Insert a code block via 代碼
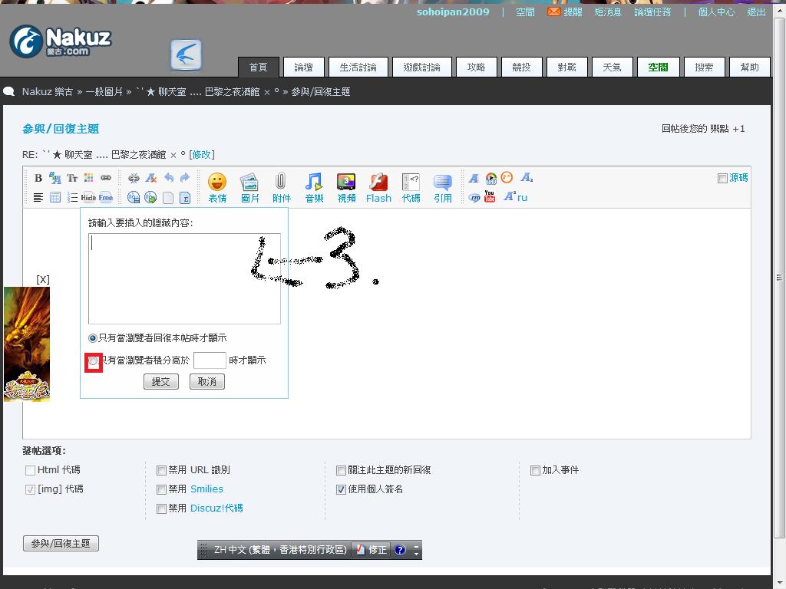The width and height of the screenshot is (786, 589). tap(411, 189)
